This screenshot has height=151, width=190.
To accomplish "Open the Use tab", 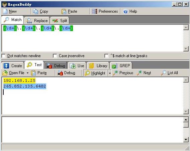I will pos(77,66).
